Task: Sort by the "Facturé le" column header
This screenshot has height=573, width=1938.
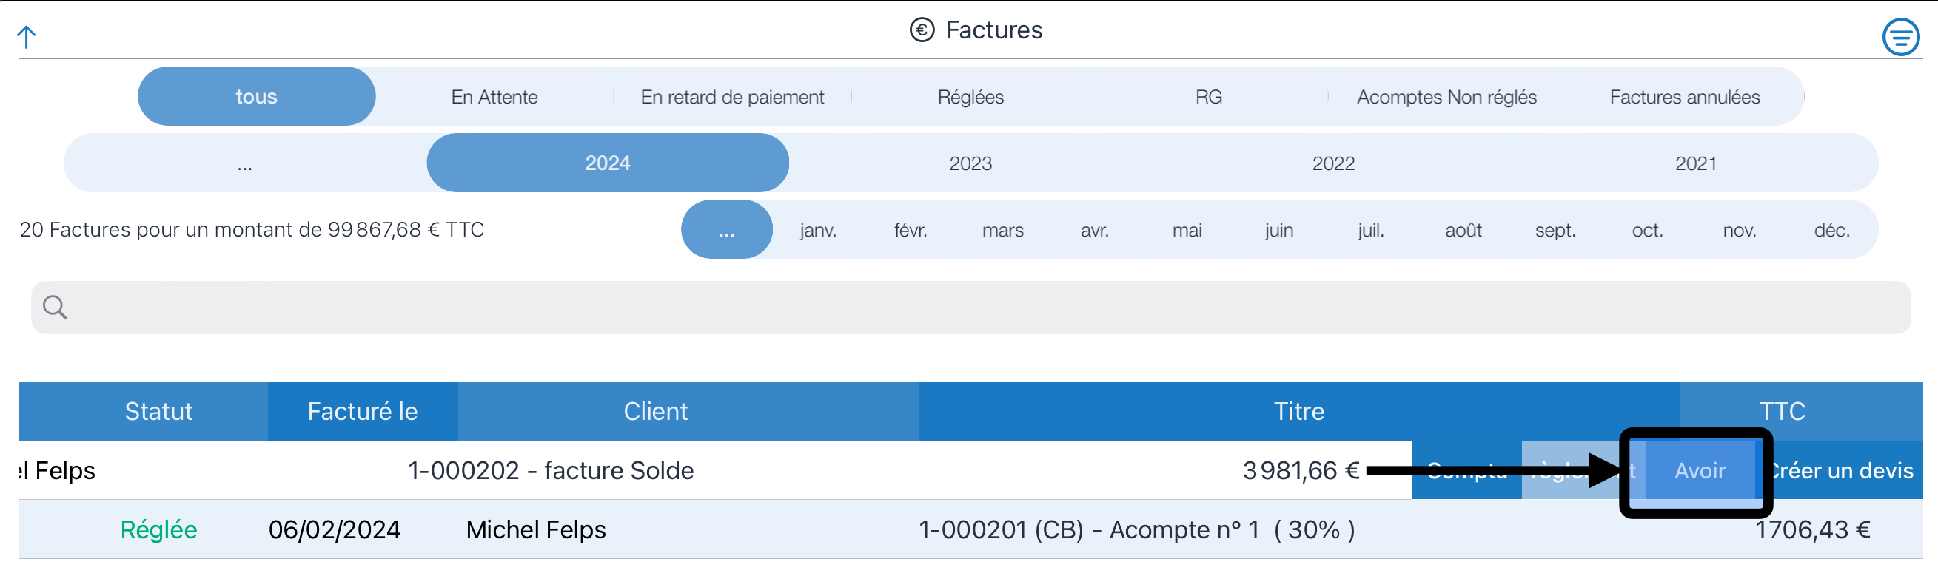Action: coord(363,411)
